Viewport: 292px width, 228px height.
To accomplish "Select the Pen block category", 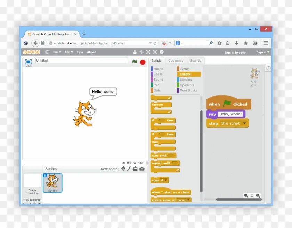I will (x=157, y=85).
